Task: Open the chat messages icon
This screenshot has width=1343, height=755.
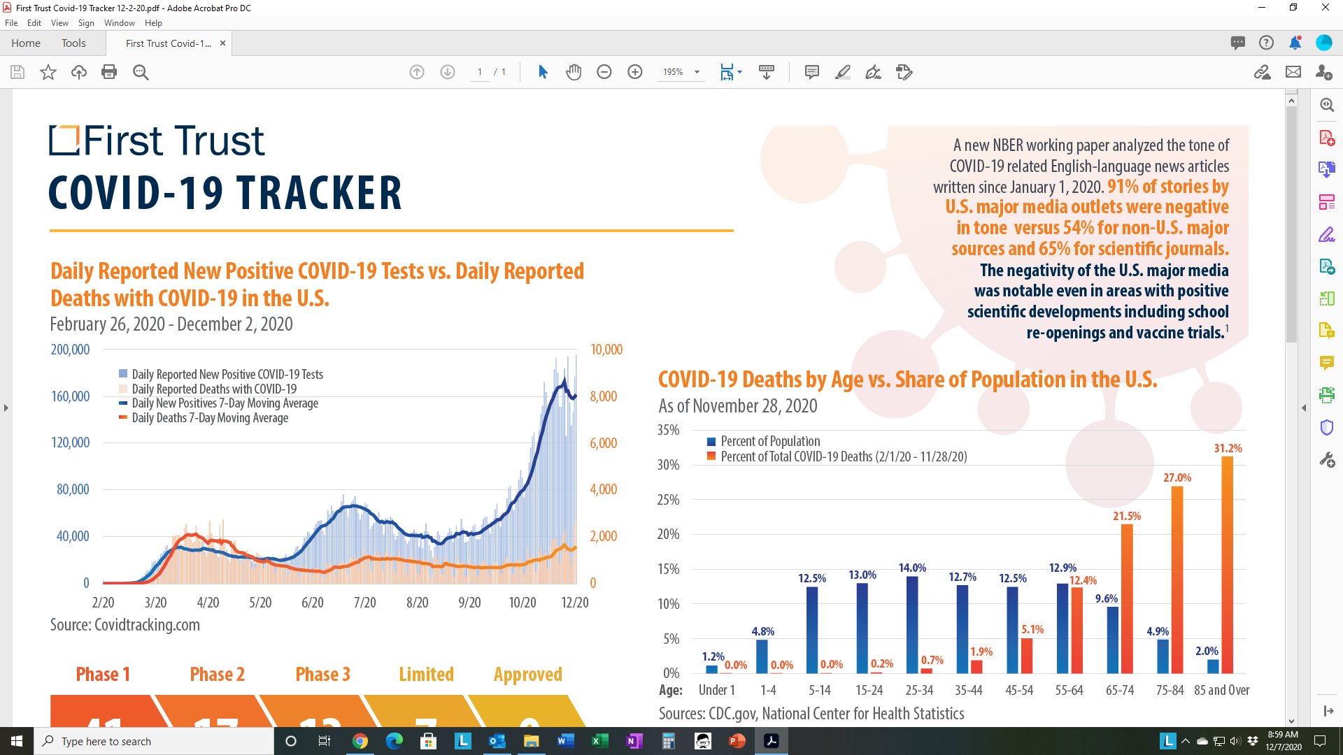Action: click(x=1238, y=43)
